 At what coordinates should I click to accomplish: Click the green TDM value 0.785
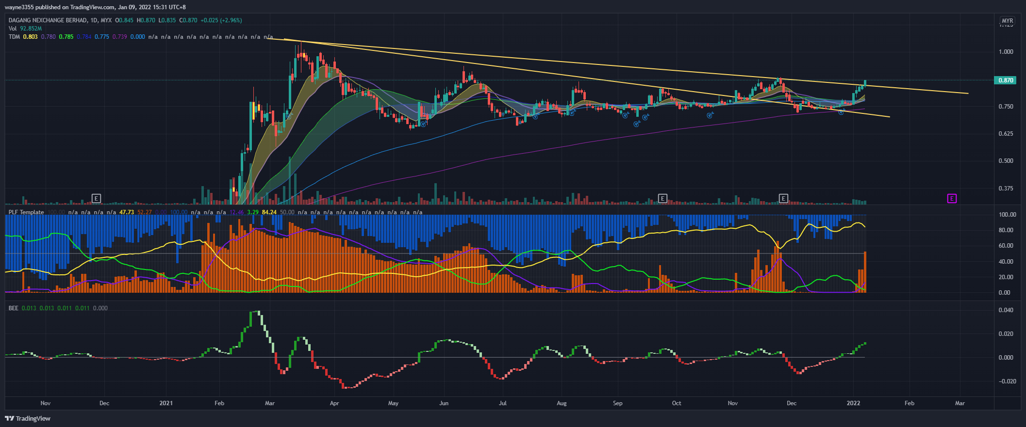[66, 37]
